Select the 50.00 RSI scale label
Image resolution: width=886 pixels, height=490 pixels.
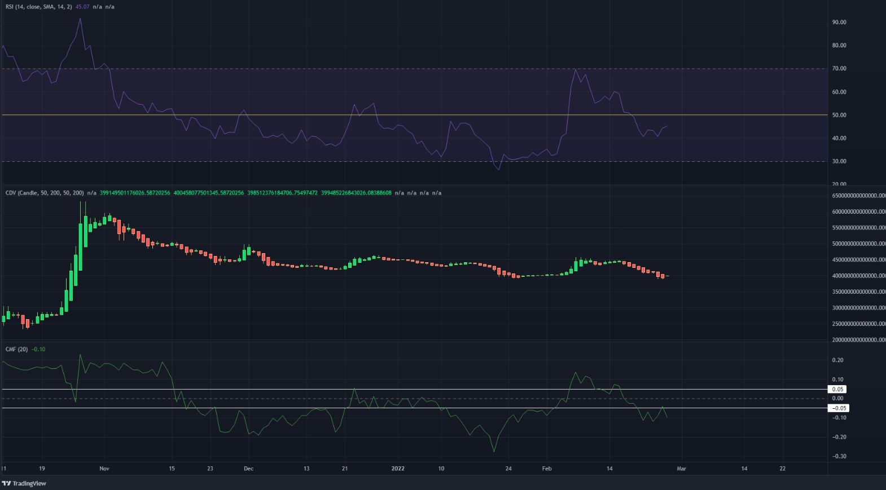pos(839,115)
